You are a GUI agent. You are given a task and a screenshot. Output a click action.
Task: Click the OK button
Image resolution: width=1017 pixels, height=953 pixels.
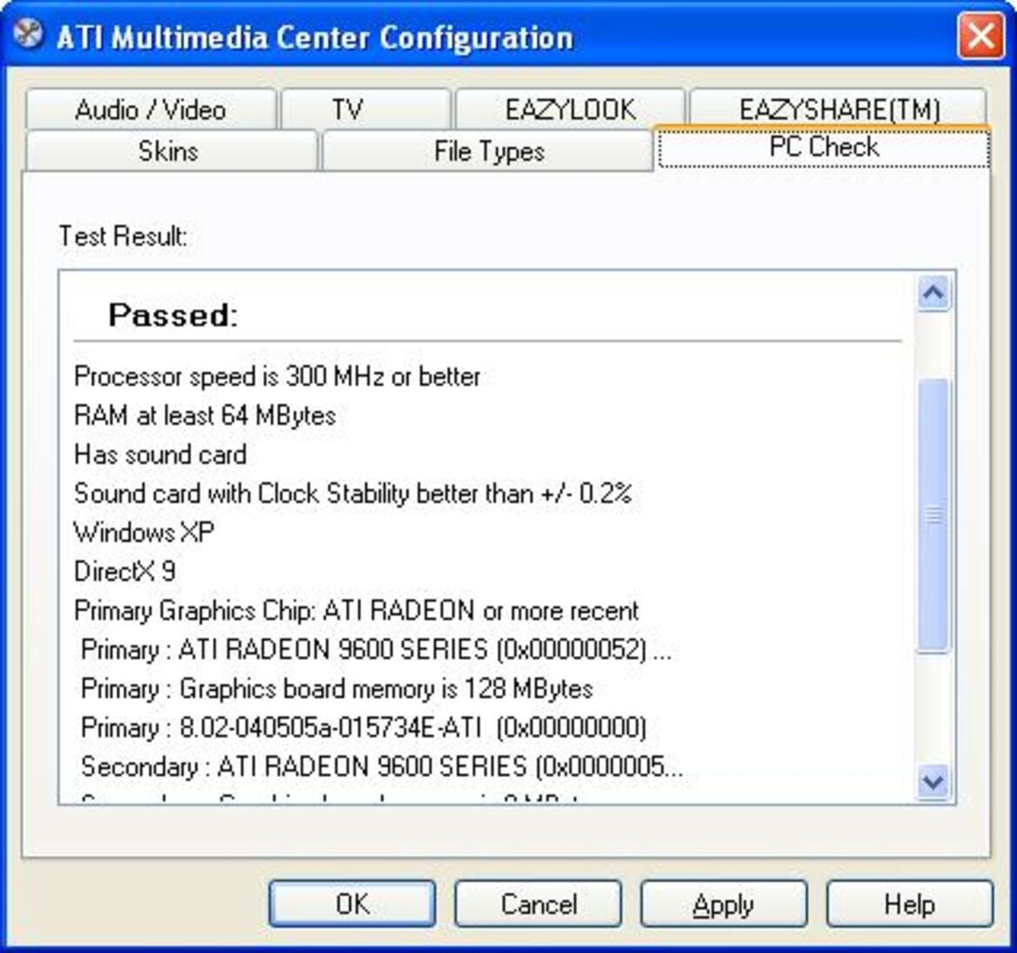tap(352, 903)
